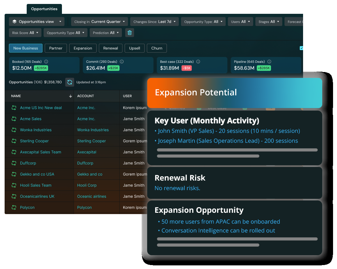Viewport: 337px width, 269px height.
Task: Toggle the Churn filter chip
Action: point(156,48)
